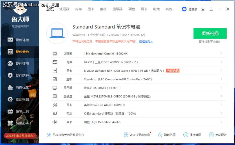235x145 pixels.
Task: Expand the RTX 4090 graphics row chevron
Action: click(x=221, y=70)
